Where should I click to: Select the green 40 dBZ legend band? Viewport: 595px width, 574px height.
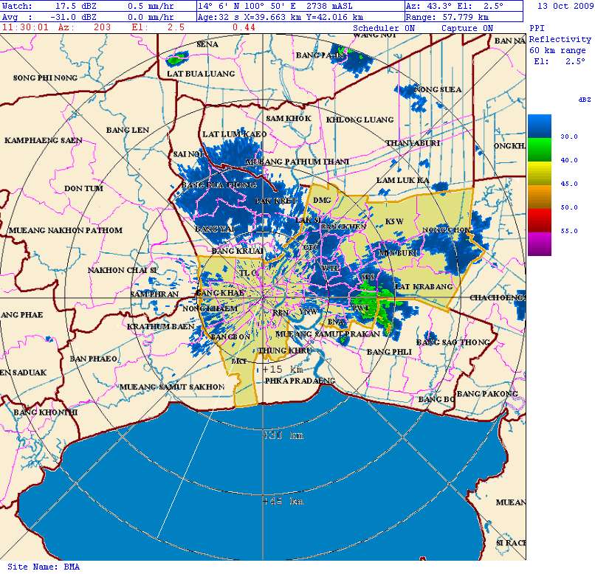coord(539,149)
